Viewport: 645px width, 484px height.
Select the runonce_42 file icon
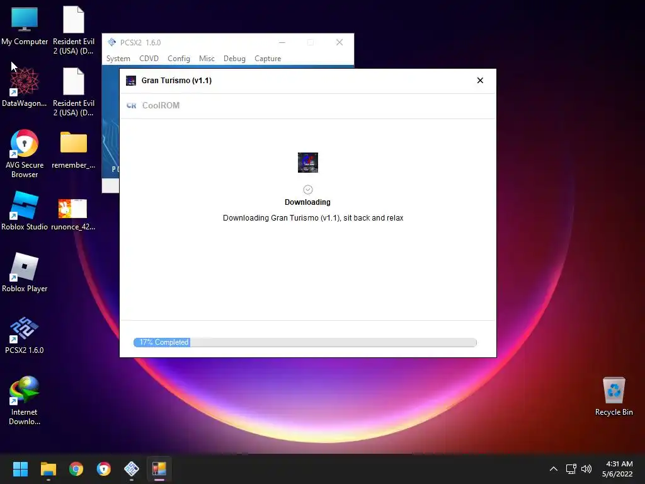[73, 214]
